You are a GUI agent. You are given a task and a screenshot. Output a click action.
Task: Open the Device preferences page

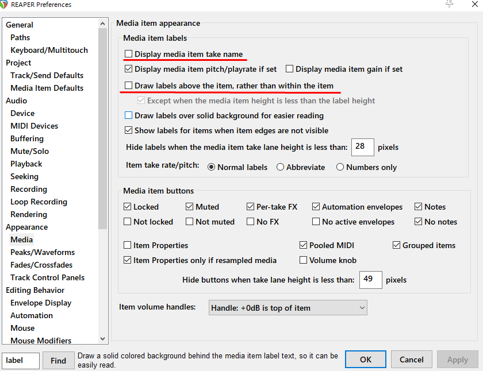[22, 113]
